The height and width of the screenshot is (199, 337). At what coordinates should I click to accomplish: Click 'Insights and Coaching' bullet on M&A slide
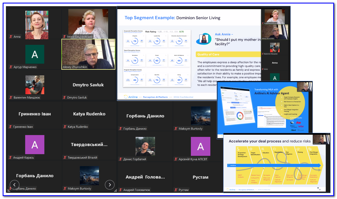click(290, 114)
